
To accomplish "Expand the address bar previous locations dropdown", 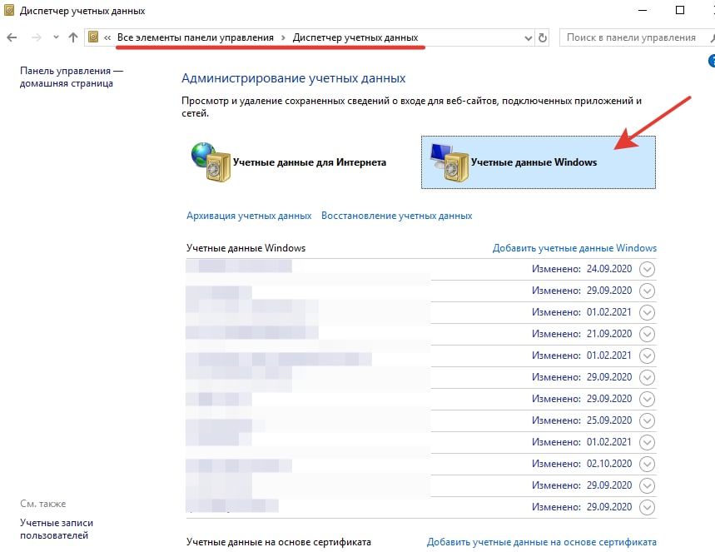I will pos(528,37).
